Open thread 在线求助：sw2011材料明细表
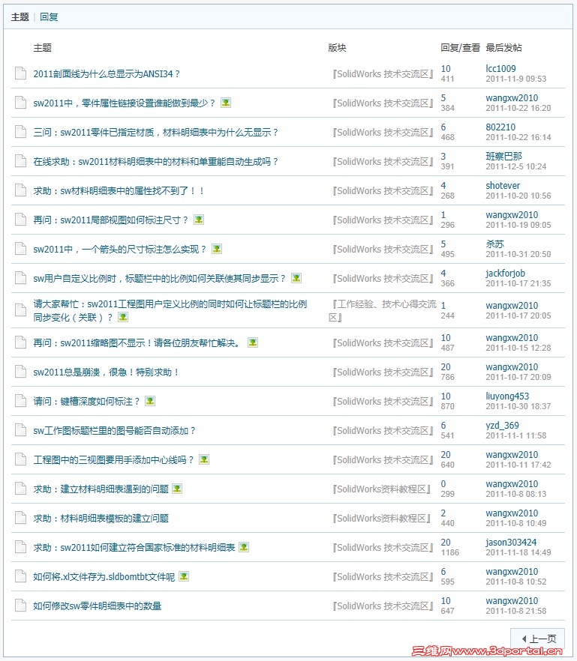 coord(155,161)
